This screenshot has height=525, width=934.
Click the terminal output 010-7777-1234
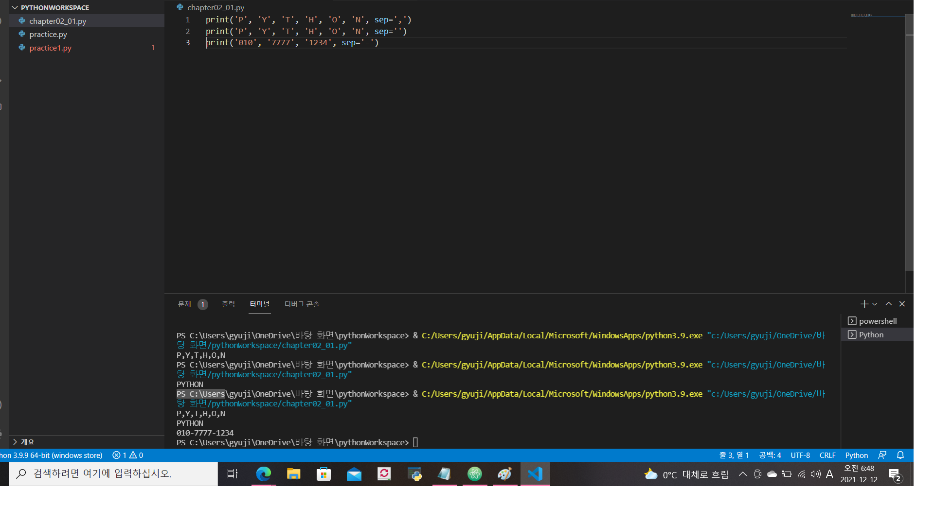tap(205, 433)
